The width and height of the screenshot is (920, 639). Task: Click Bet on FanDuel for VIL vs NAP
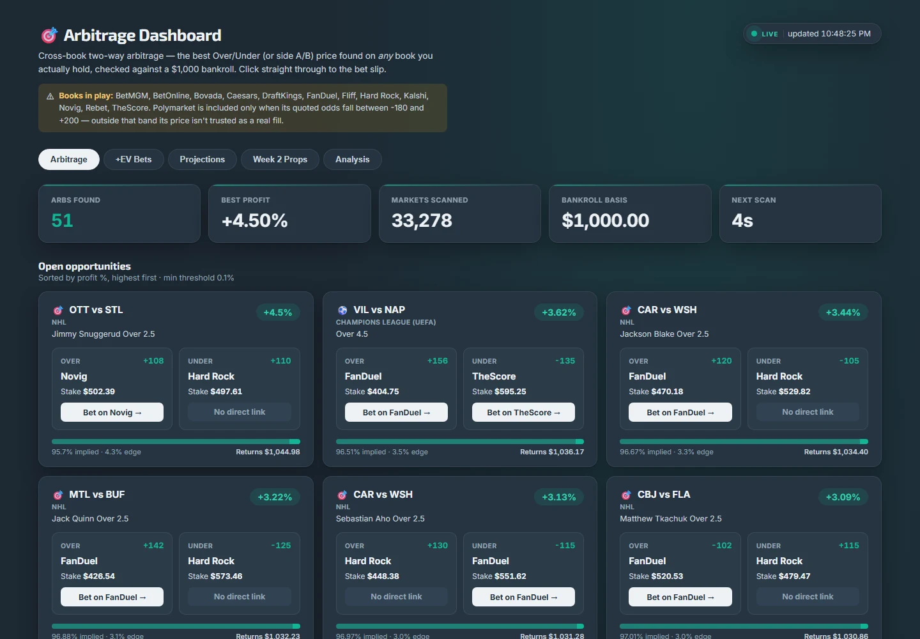[396, 412]
